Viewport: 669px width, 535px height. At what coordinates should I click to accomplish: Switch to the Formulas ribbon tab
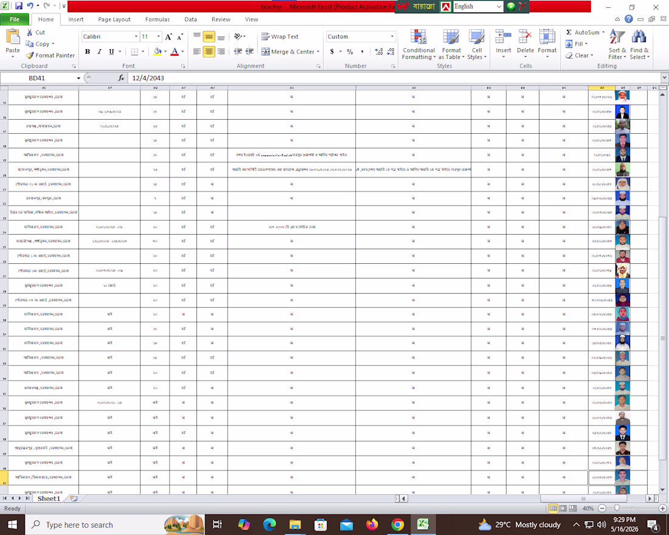point(158,19)
